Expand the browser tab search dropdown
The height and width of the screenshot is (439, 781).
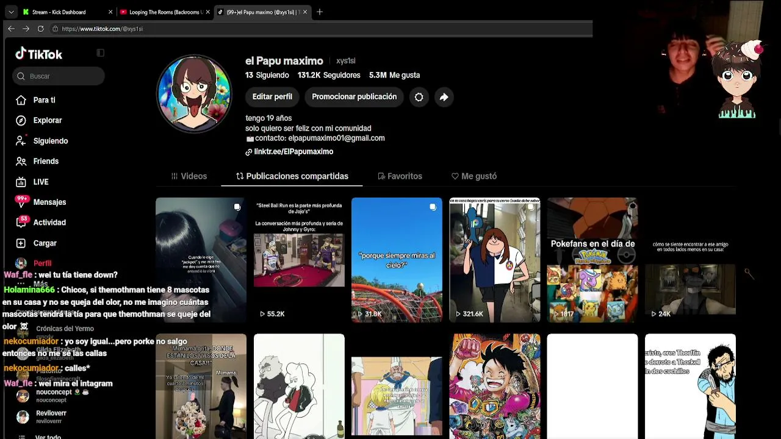pos(11,12)
